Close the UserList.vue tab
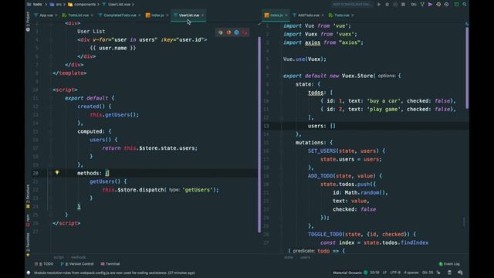The image size is (494, 278). [202, 15]
